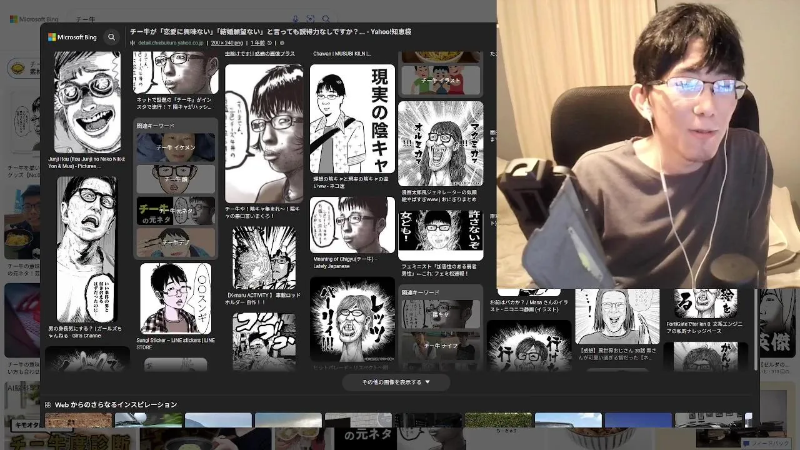This screenshot has height=450, width=800.
Task: Click the blue sky inspiration thumbnail at bottom
Action: [x=638, y=420]
